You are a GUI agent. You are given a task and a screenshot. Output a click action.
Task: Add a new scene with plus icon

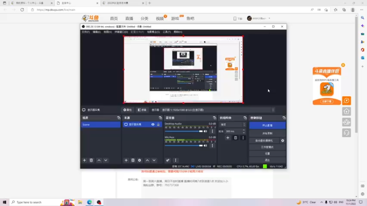[84, 160]
